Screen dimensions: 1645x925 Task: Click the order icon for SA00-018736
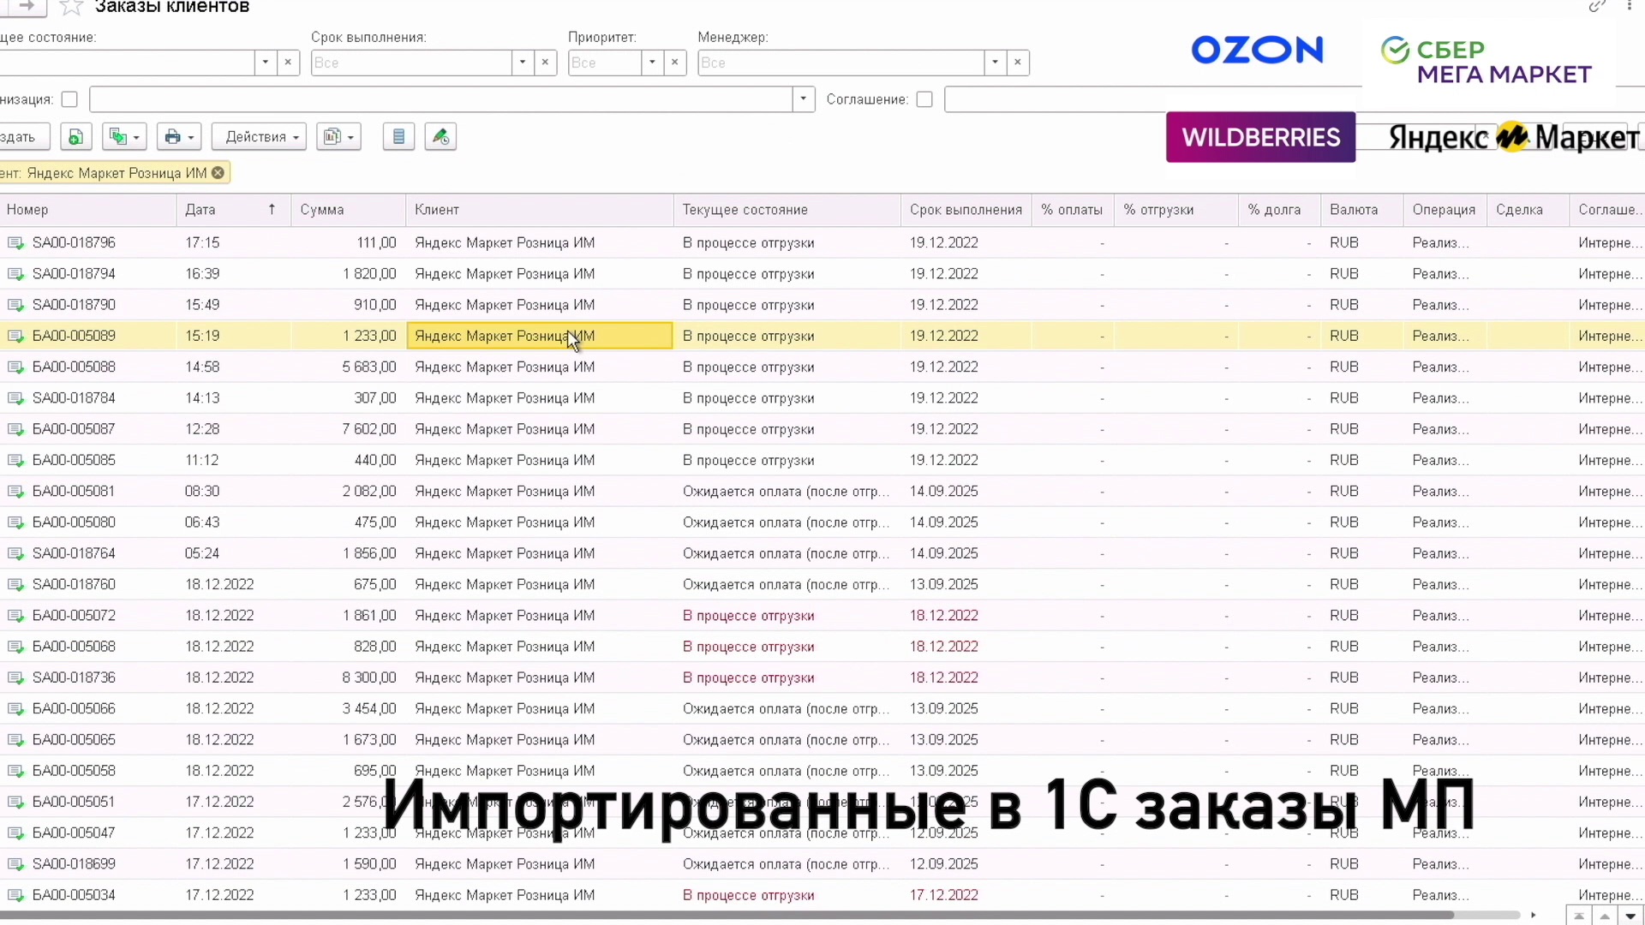[x=15, y=678]
